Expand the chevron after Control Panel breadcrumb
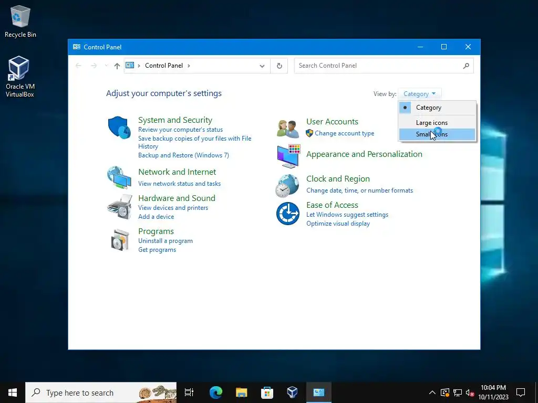This screenshot has width=538, height=403. 189,66
